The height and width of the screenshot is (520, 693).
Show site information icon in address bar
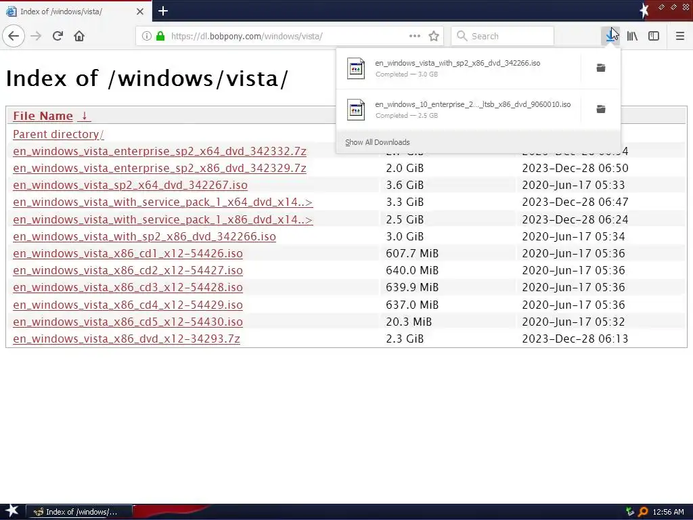click(x=146, y=37)
